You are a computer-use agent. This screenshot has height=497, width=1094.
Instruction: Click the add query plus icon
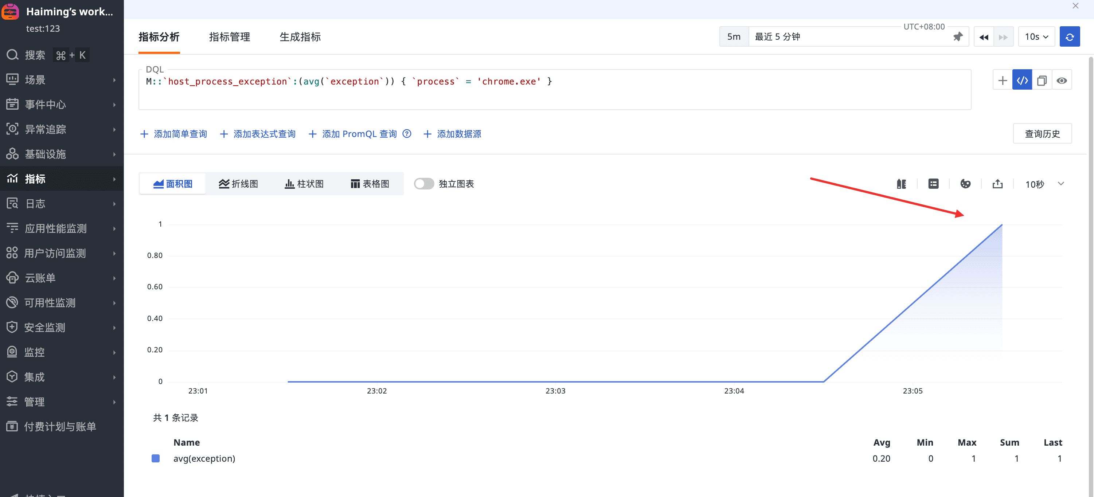click(1002, 81)
